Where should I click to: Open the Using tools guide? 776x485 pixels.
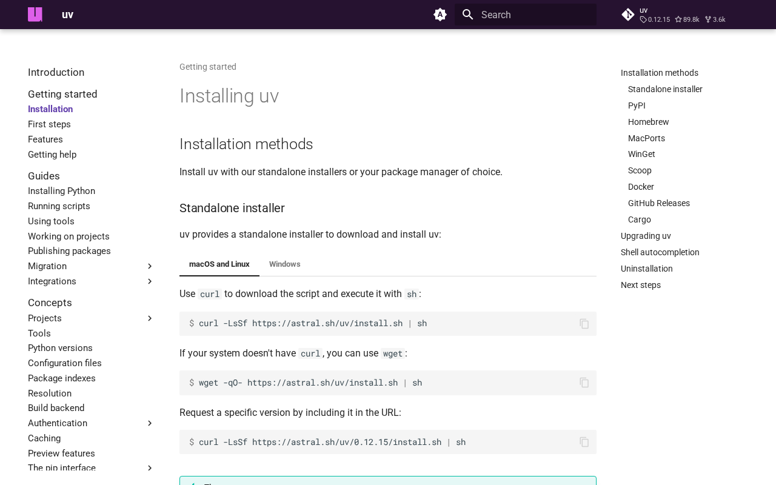click(51, 221)
